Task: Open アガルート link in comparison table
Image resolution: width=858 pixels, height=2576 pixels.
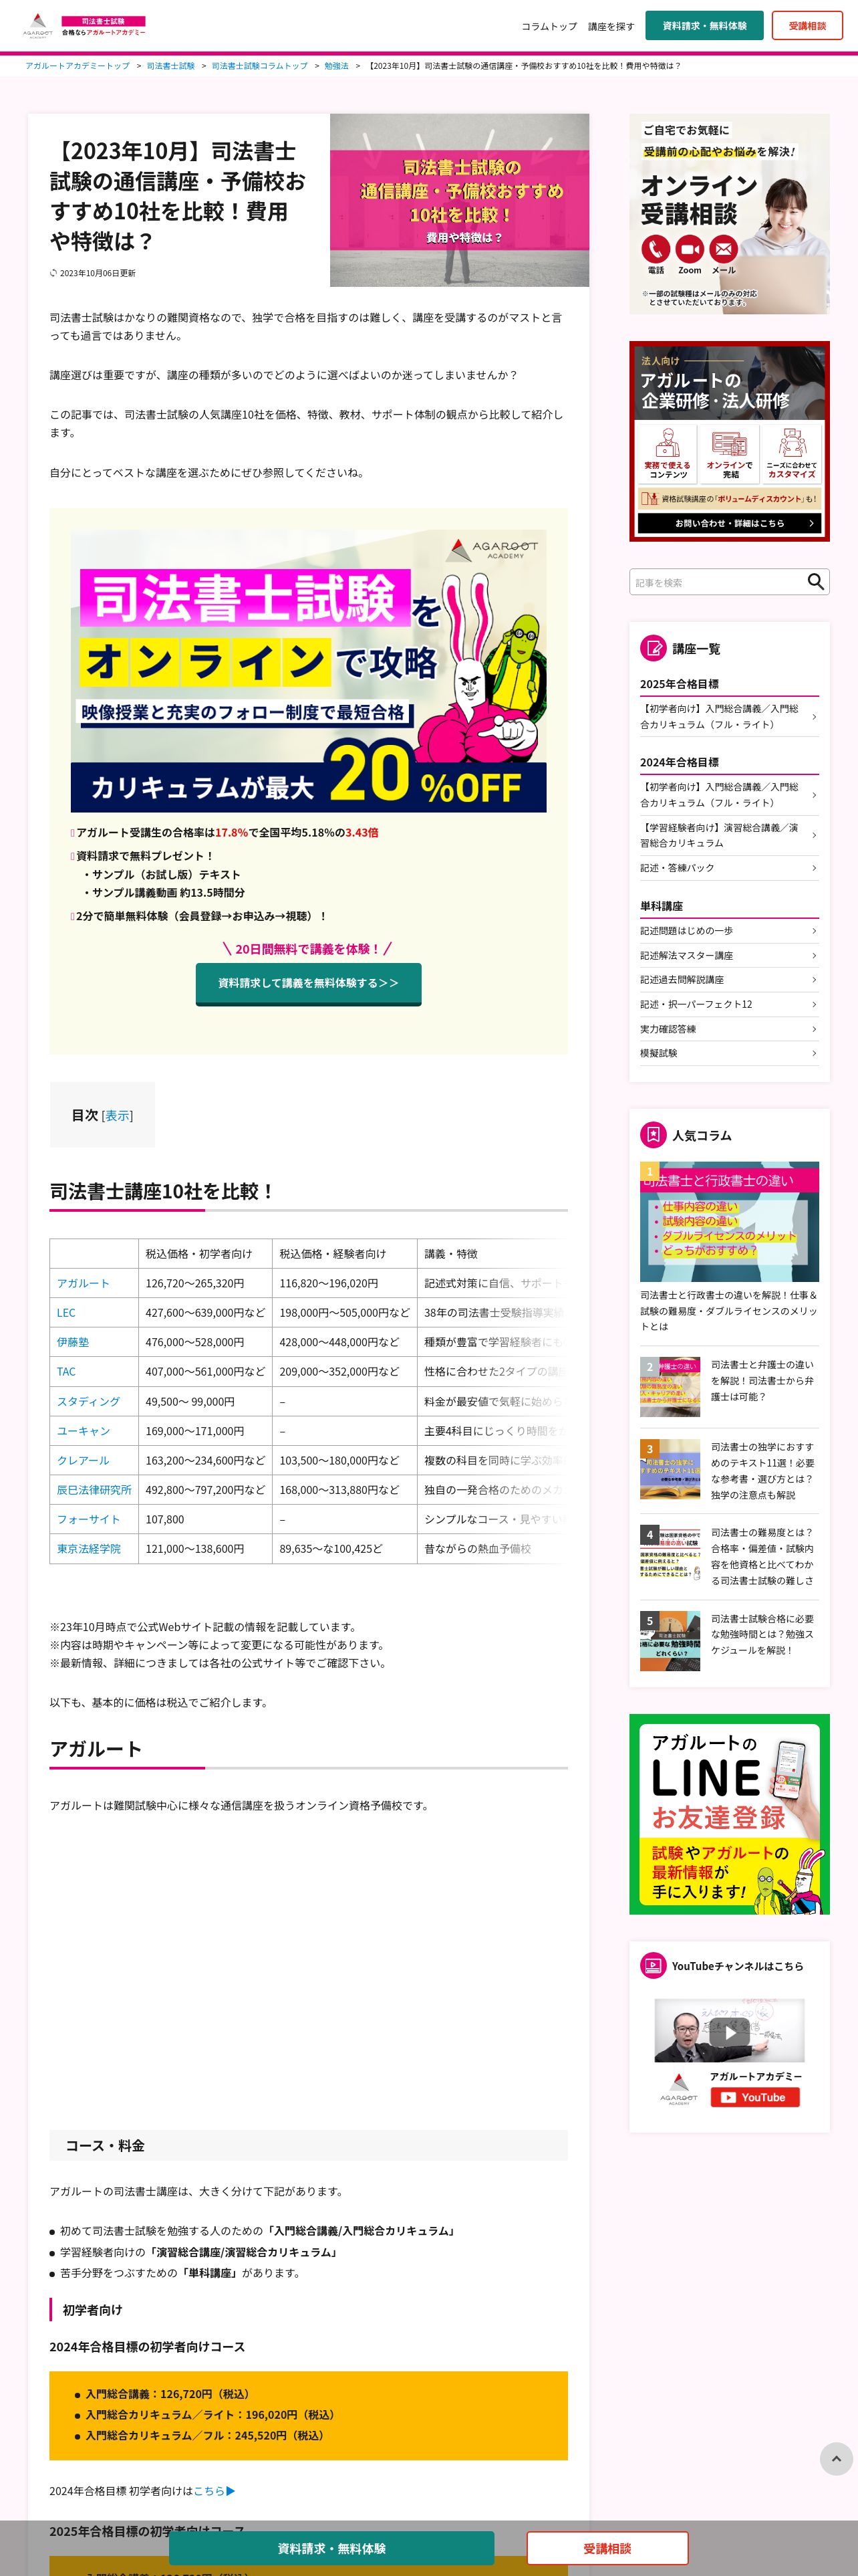Action: 83,1283
